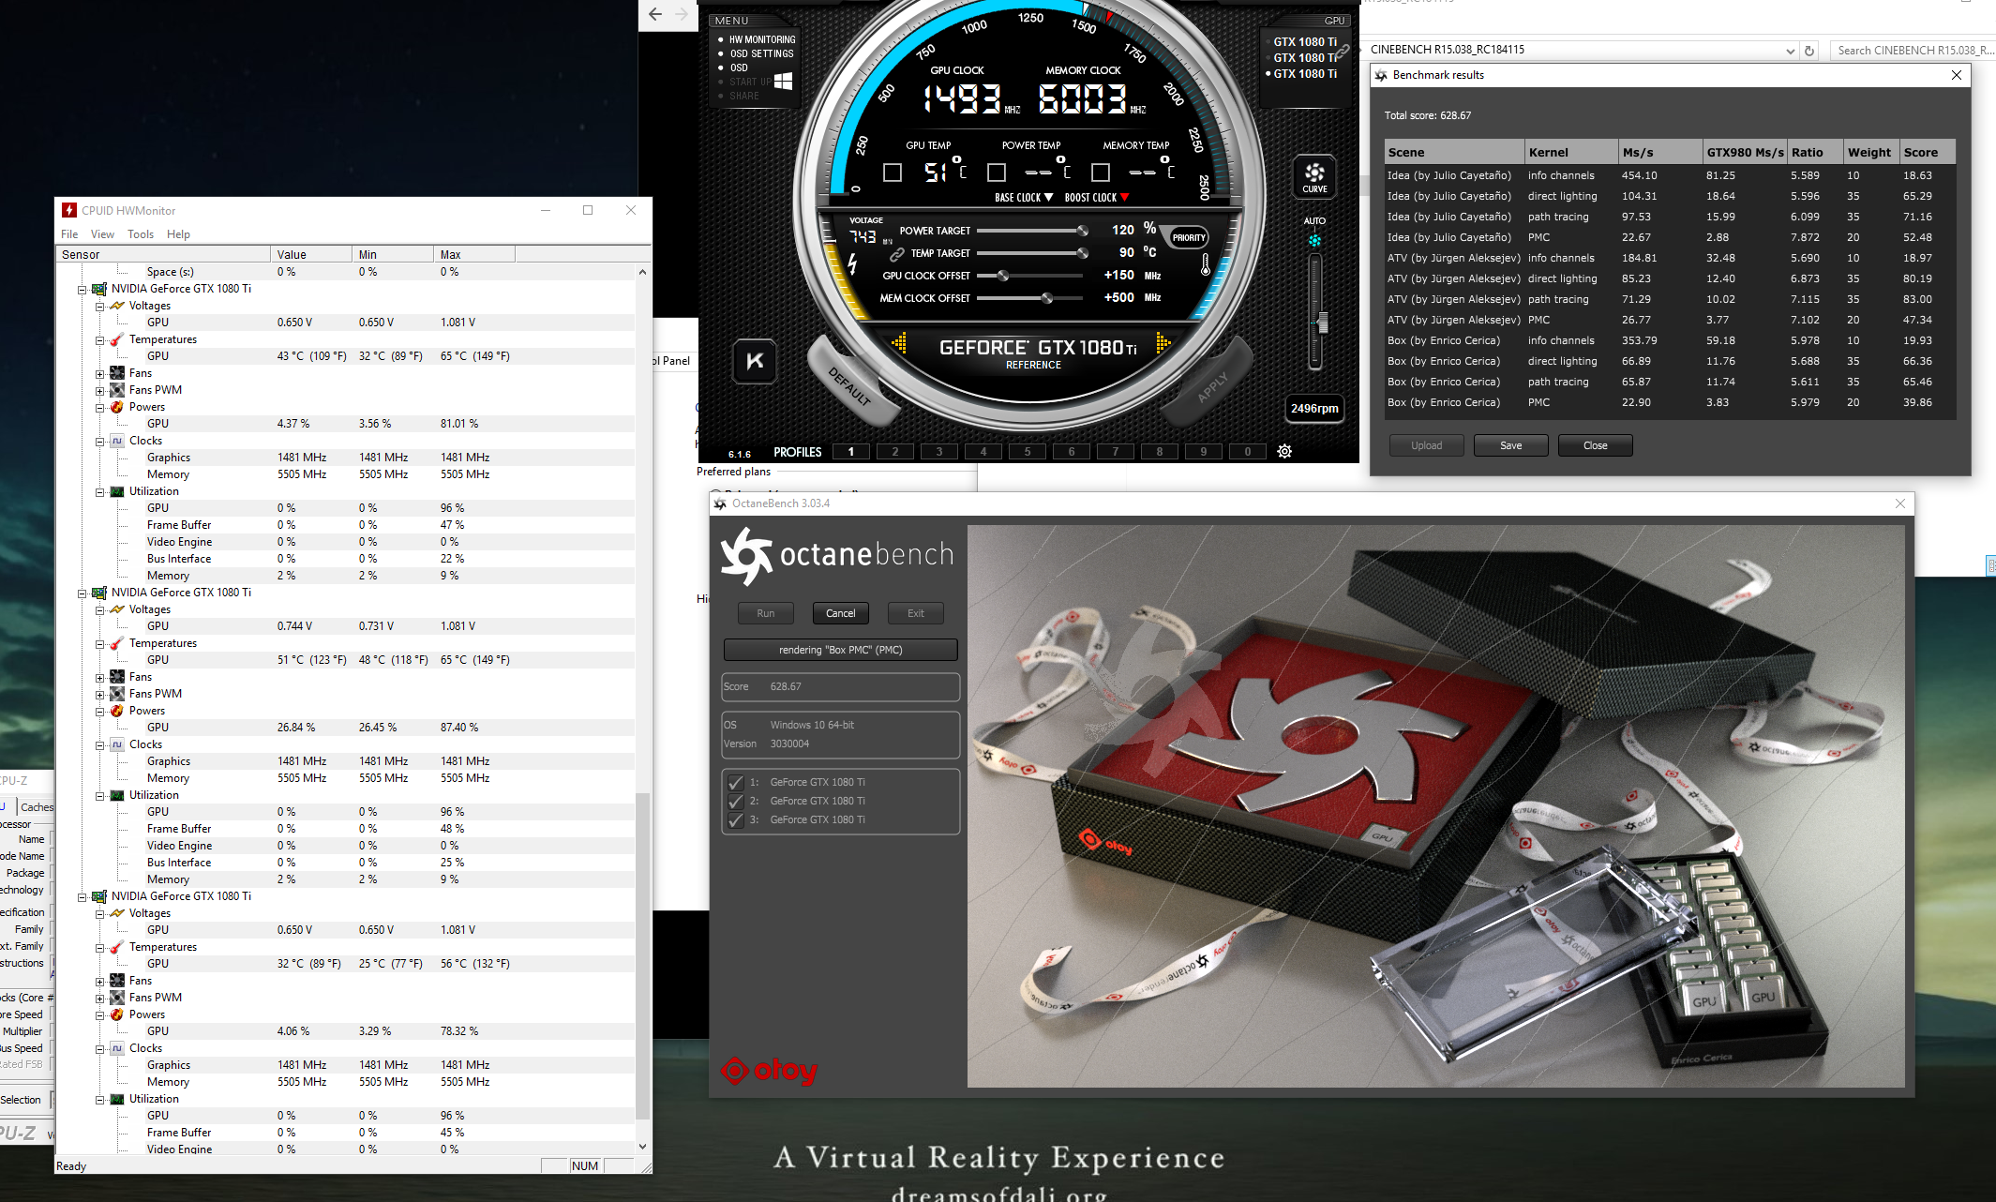Viewport: 1996px width, 1202px height.
Task: Click the thermometer icon in Precision
Action: [x=1206, y=265]
